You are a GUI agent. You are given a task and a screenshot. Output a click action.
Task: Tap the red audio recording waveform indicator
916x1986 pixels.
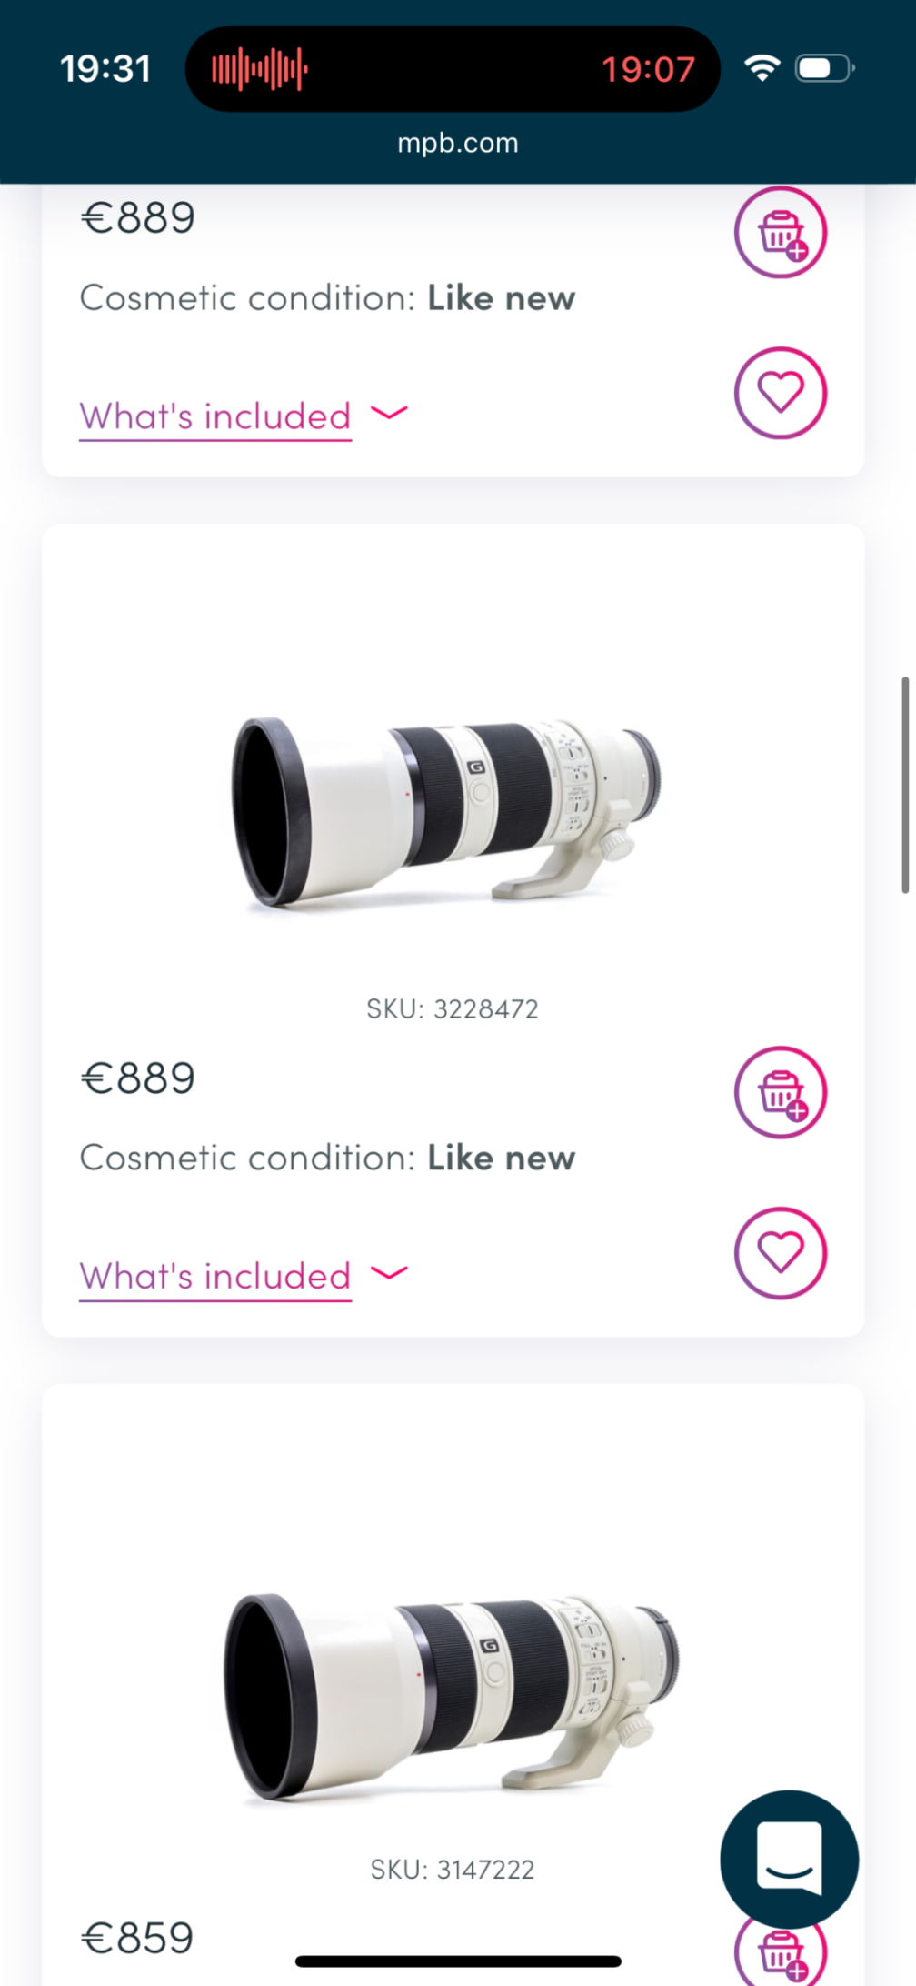point(260,69)
